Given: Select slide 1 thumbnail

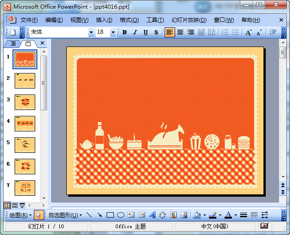Looking at the screenshot, I should 25,59.
